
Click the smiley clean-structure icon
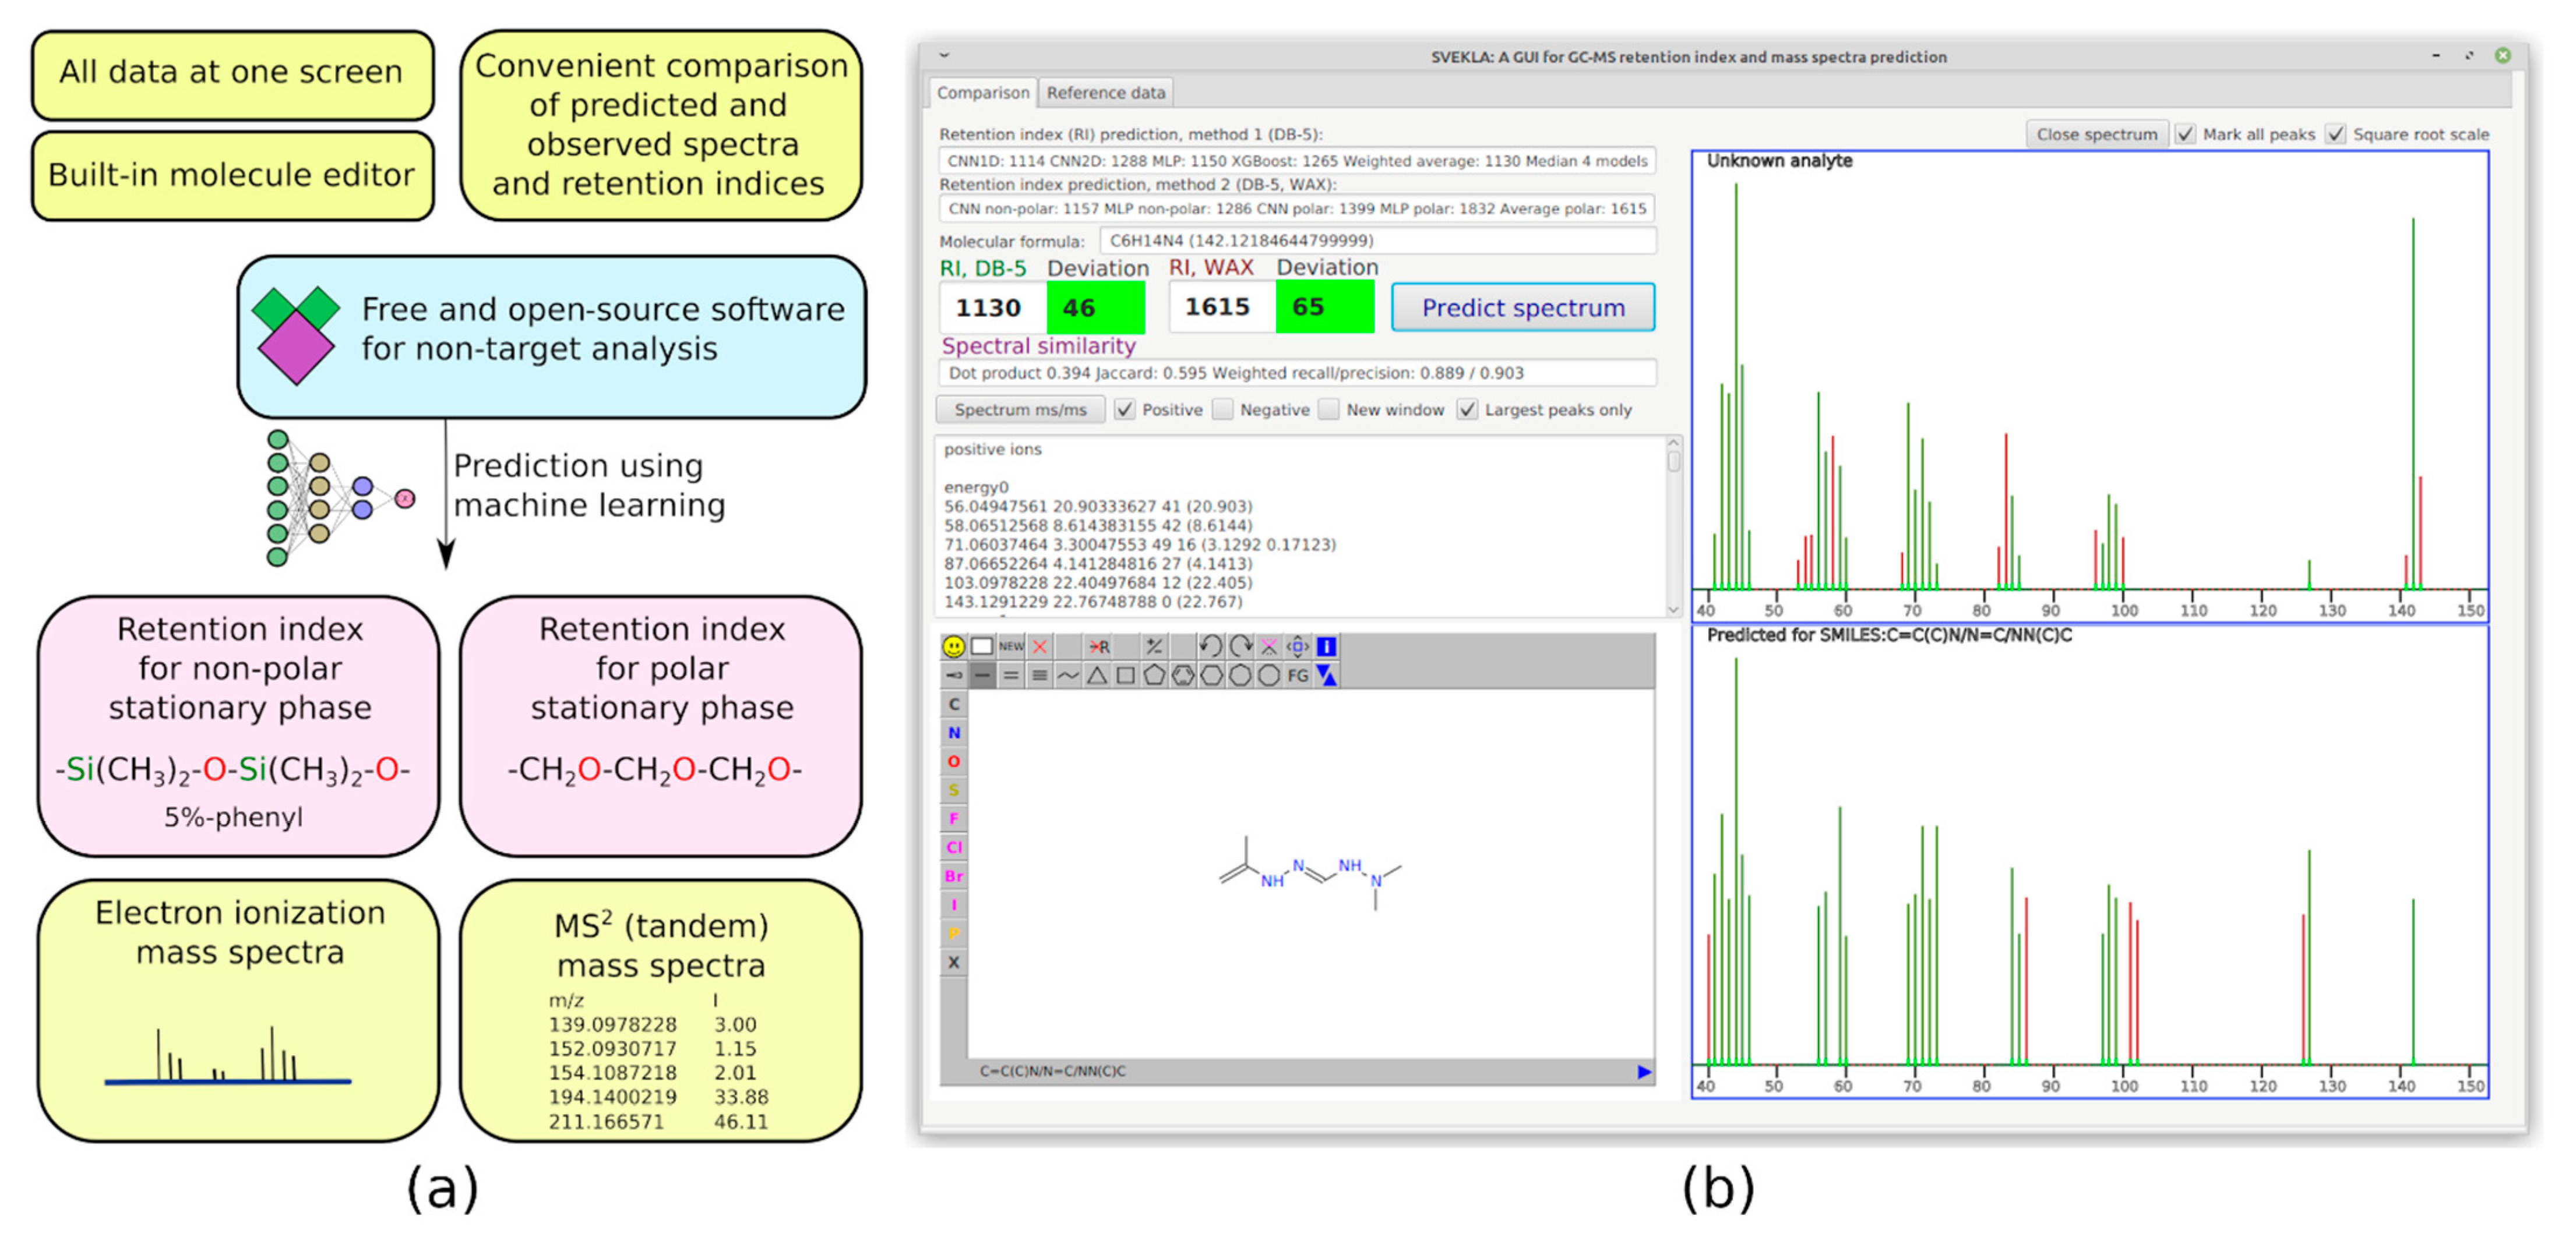pos(953,648)
